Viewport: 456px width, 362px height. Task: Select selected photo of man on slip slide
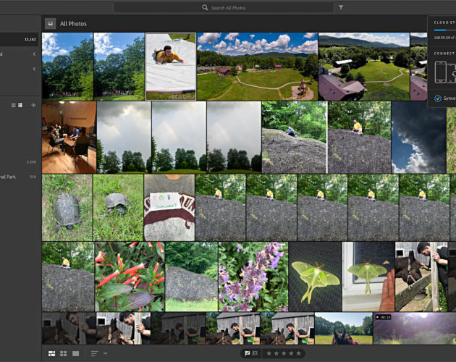[171, 67]
